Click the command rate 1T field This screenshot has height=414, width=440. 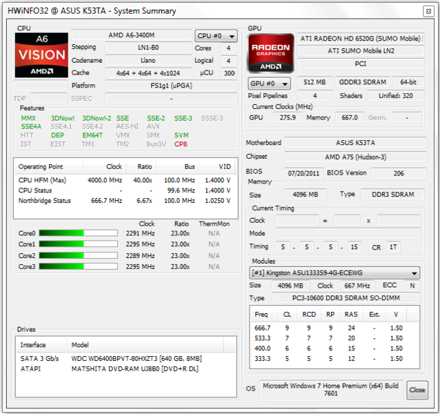coord(393,247)
